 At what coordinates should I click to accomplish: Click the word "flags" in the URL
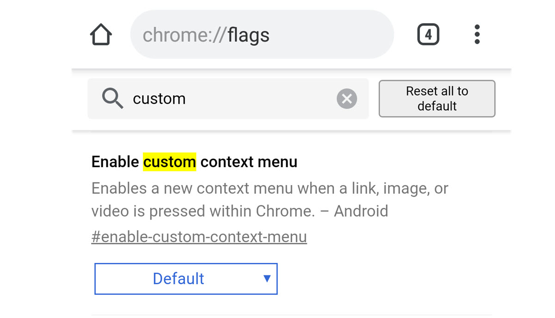(x=248, y=35)
